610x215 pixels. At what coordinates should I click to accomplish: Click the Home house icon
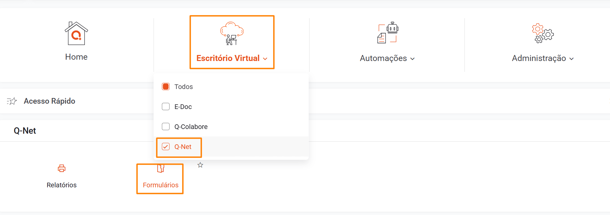(x=76, y=33)
